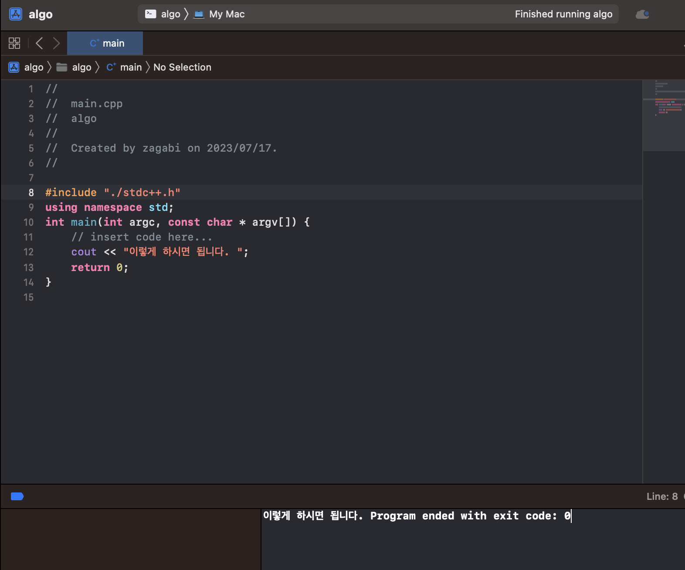Click the minimap code overview
Viewport: 685px width, 570px height.
point(664,115)
